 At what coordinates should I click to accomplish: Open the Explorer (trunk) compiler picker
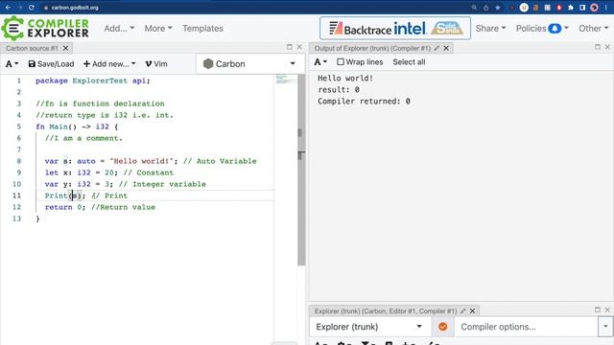tap(369, 327)
